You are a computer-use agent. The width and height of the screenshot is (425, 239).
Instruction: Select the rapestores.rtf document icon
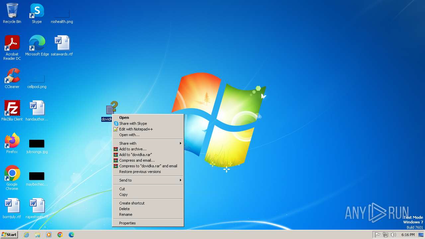point(37,208)
